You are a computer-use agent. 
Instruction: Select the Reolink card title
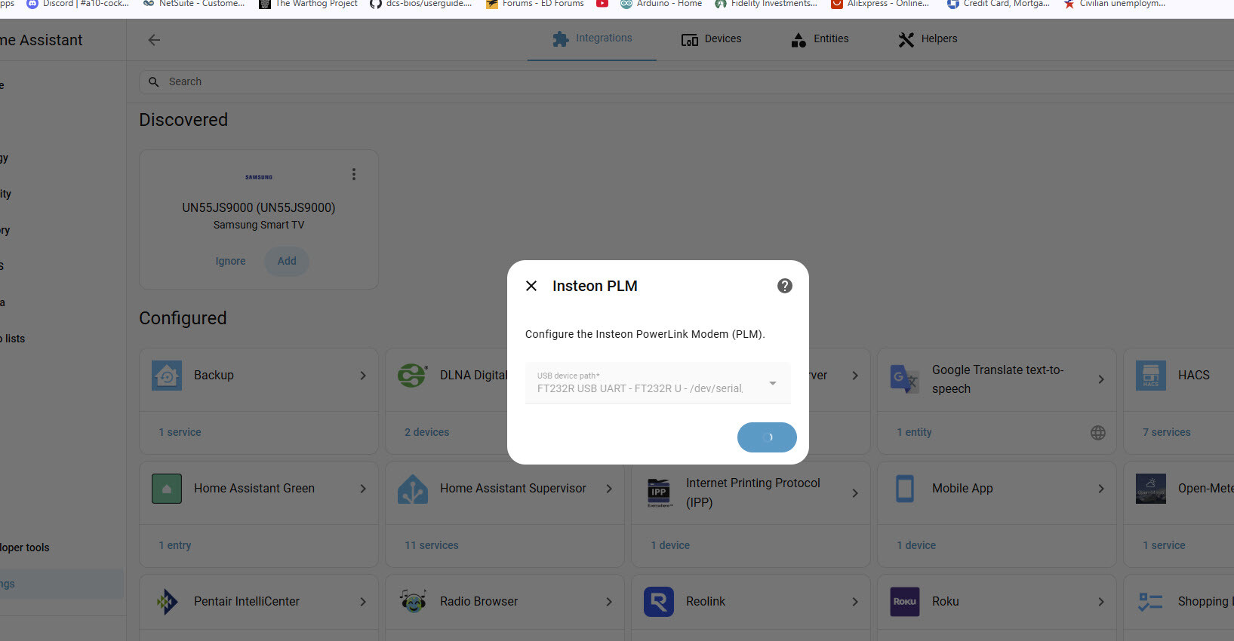click(706, 602)
